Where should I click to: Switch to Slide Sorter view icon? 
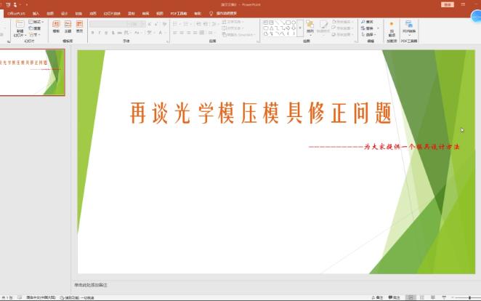(422, 297)
